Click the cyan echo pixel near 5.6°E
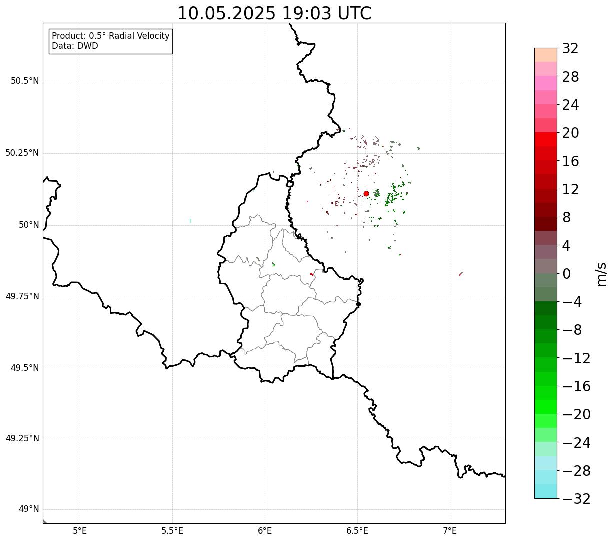The image size is (613, 541). coord(191,221)
